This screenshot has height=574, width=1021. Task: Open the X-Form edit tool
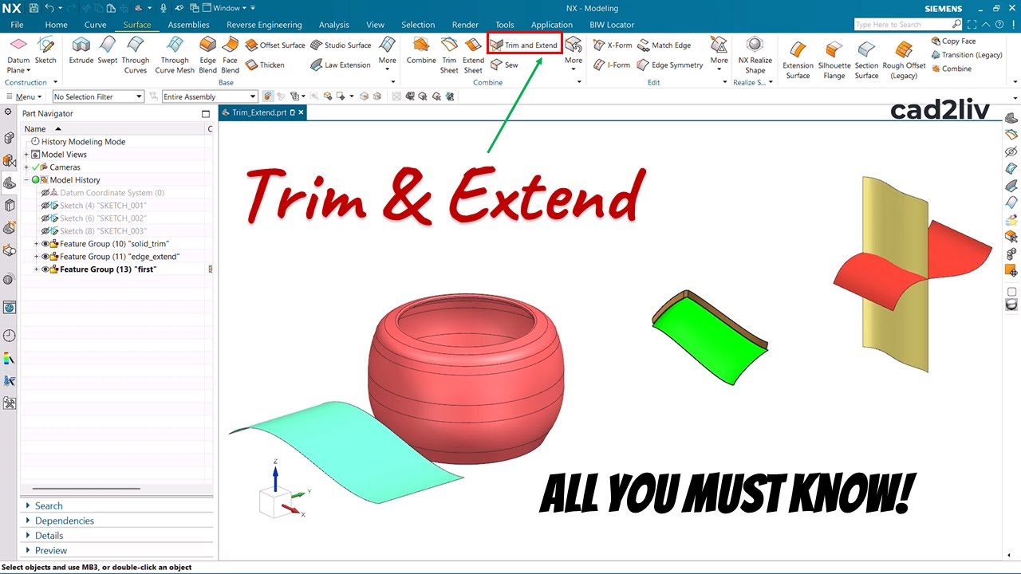[x=613, y=45]
